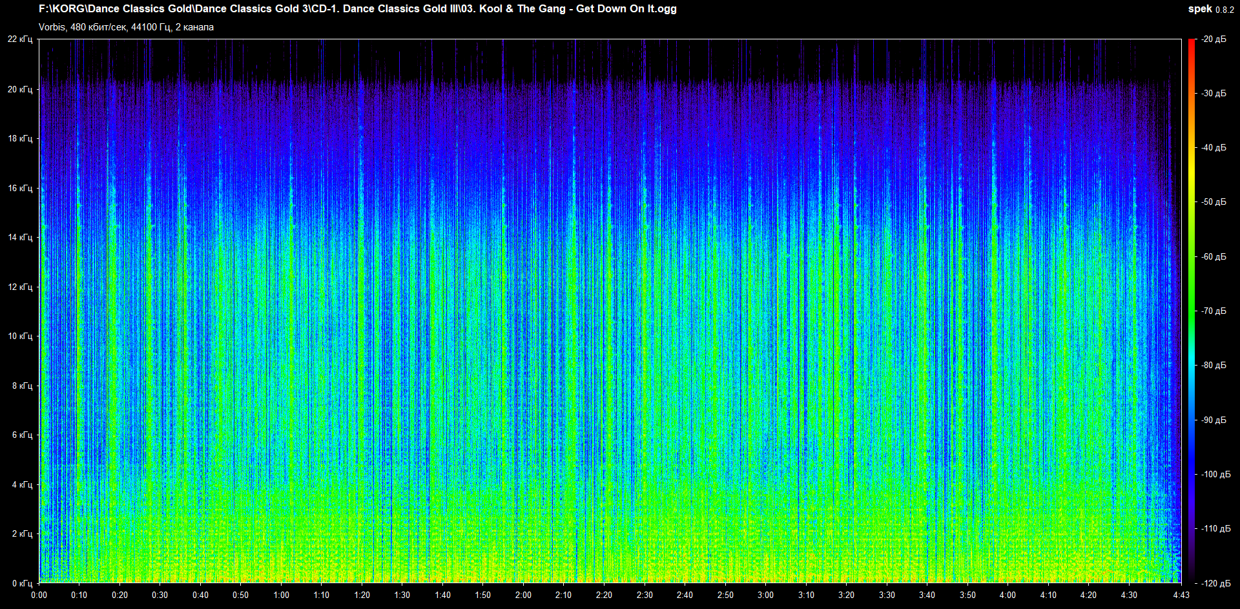Click the 4 кГц frequency label
Screen dimensions: 1240x609
(22, 484)
